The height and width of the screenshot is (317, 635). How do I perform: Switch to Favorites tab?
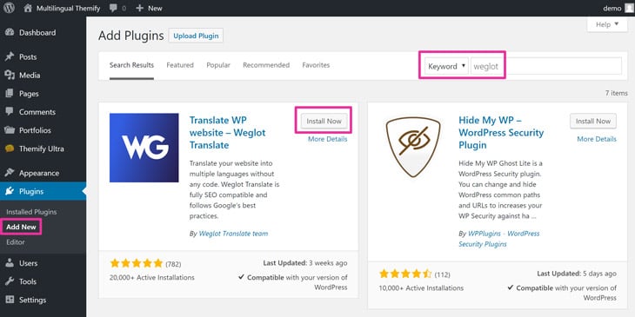(316, 65)
